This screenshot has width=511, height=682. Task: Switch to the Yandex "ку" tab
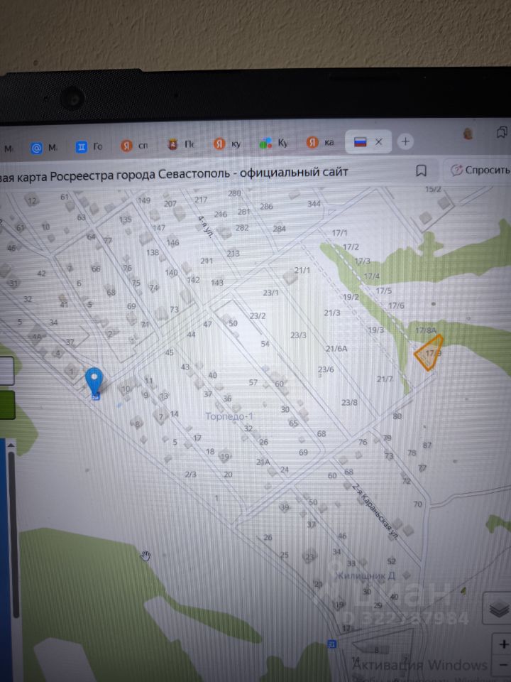click(x=228, y=144)
